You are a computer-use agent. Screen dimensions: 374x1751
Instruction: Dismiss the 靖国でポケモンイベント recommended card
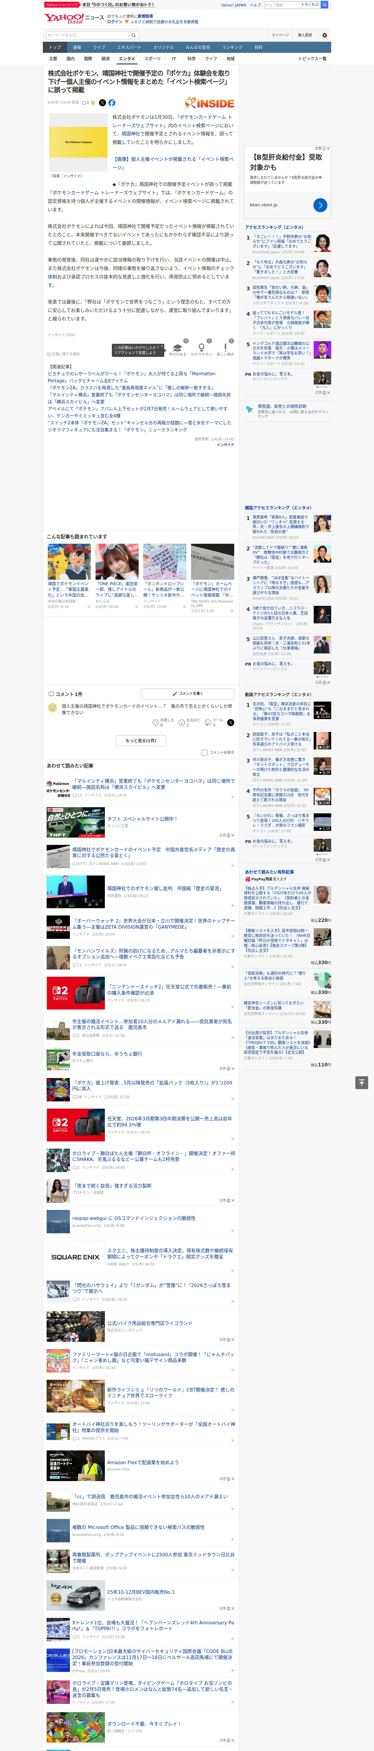pos(88,606)
